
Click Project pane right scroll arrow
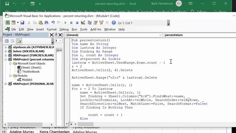click(52, 125)
